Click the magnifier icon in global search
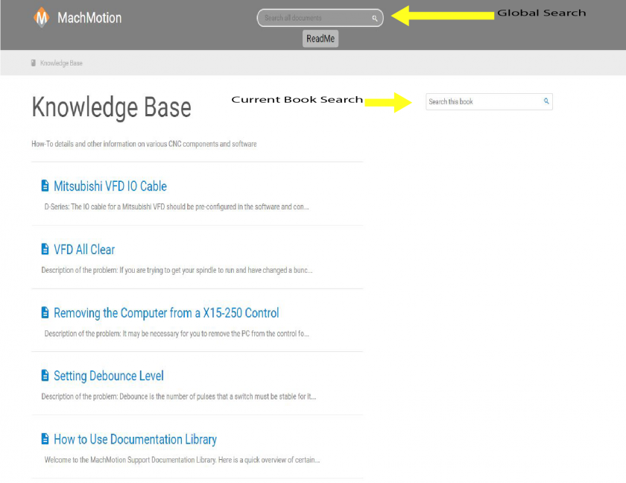 pyautogui.click(x=374, y=18)
